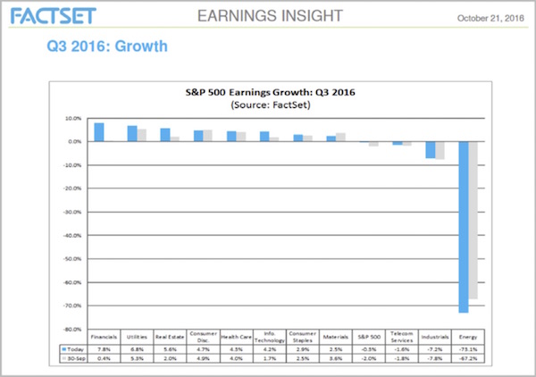Viewport: 536px width, 377px height.
Task: Click the 30-Sep value under Health Care
Action: pyautogui.click(x=236, y=358)
